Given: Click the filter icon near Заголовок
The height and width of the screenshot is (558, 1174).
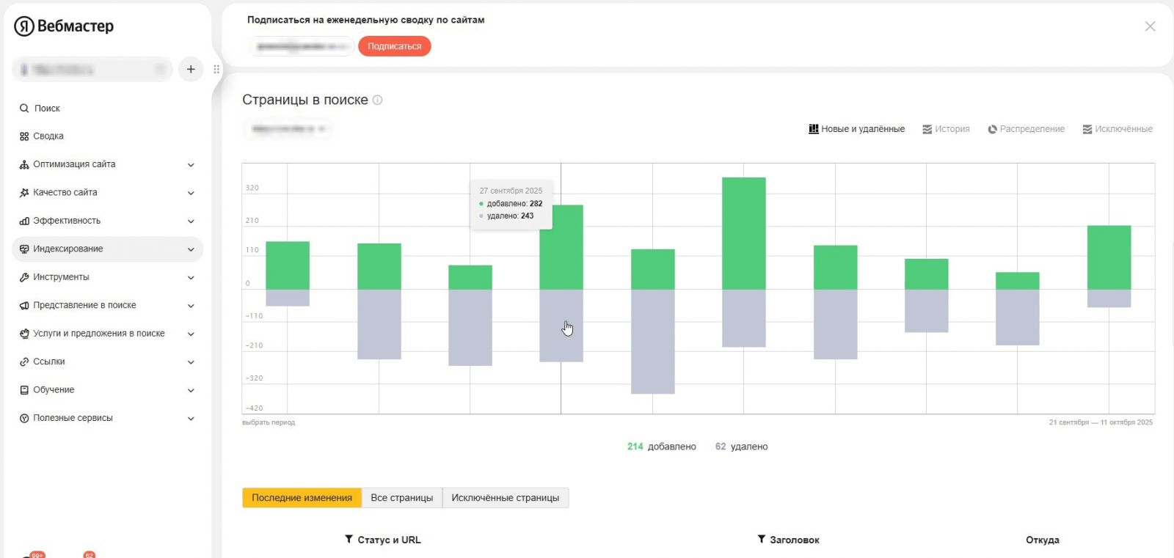Looking at the screenshot, I should pyautogui.click(x=762, y=540).
